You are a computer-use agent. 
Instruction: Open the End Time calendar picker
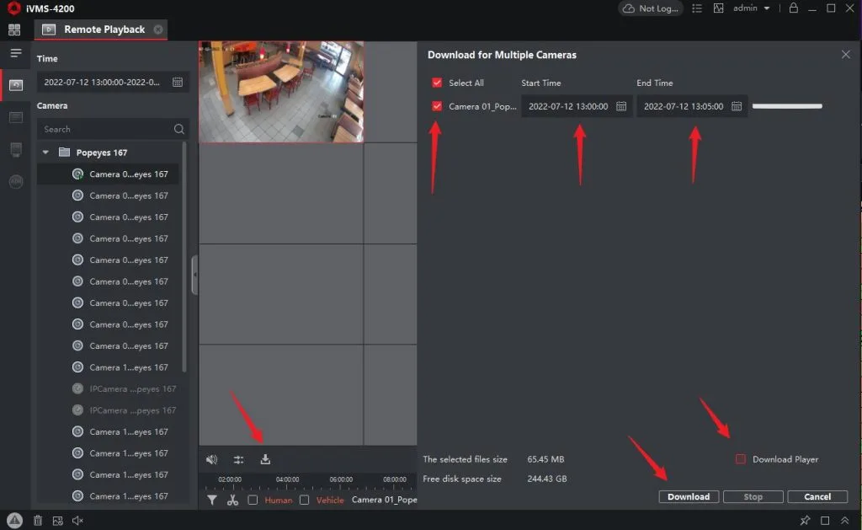click(x=737, y=106)
